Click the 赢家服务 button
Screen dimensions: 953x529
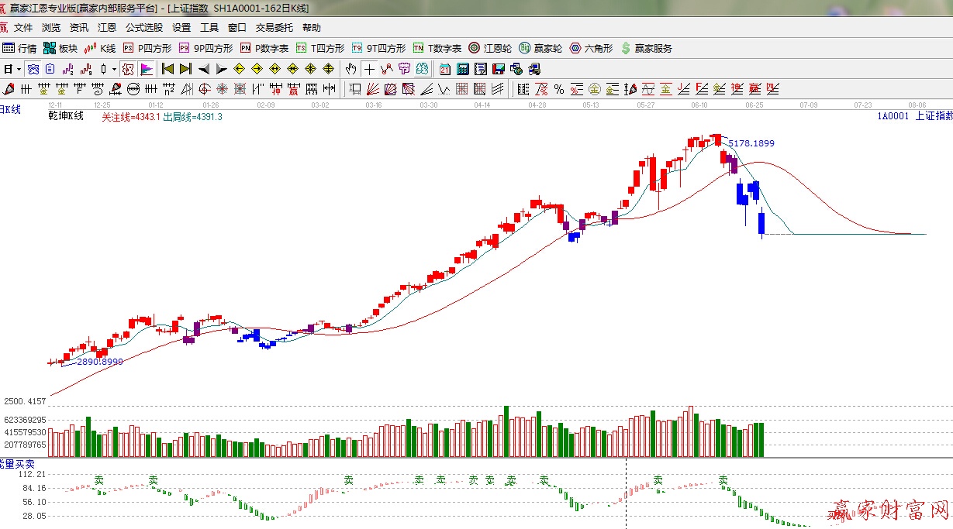646,48
